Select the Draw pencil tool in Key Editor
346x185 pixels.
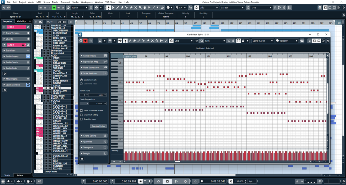click(x=130, y=41)
